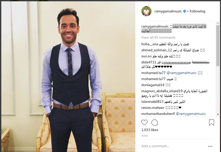Viewport: 221px width, 152px height.
Task: Click scrollbar down arrow in comments
Action: pyautogui.click(x=218, y=115)
